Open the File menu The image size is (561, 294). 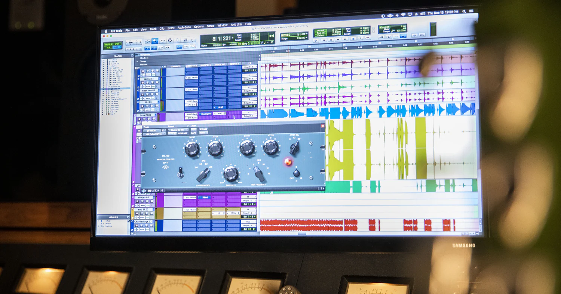coord(128,31)
